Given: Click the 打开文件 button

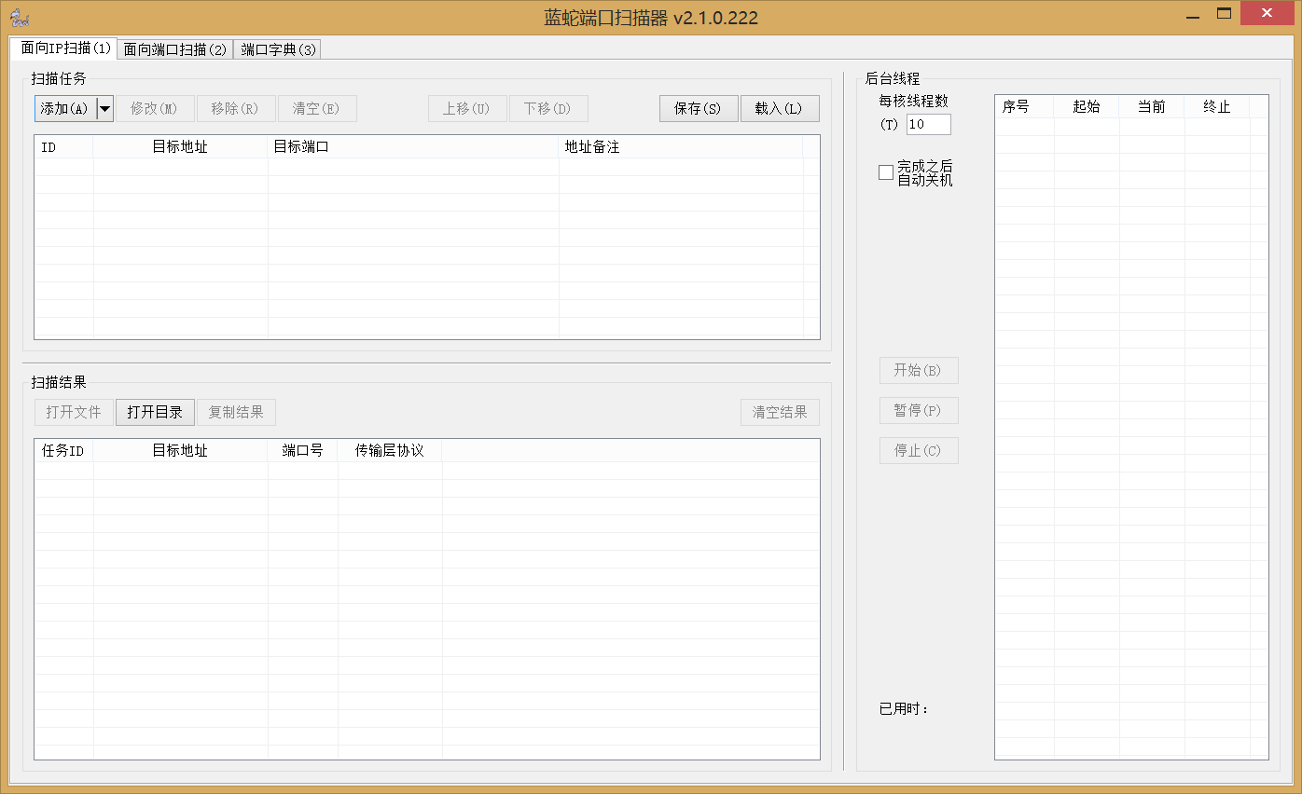Looking at the screenshot, I should 74,412.
